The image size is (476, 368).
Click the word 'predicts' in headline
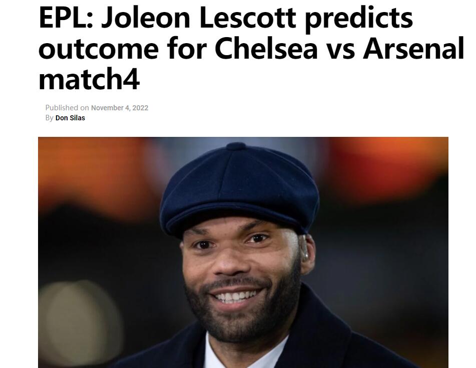coord(359,19)
